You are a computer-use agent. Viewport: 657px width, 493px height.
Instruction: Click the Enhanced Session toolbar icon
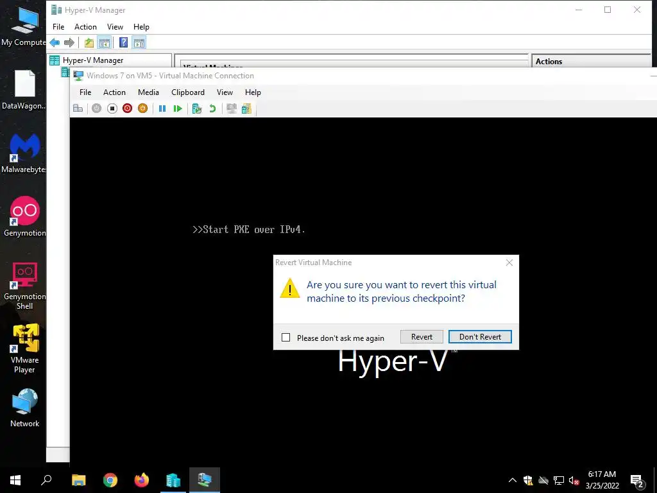[x=231, y=108]
